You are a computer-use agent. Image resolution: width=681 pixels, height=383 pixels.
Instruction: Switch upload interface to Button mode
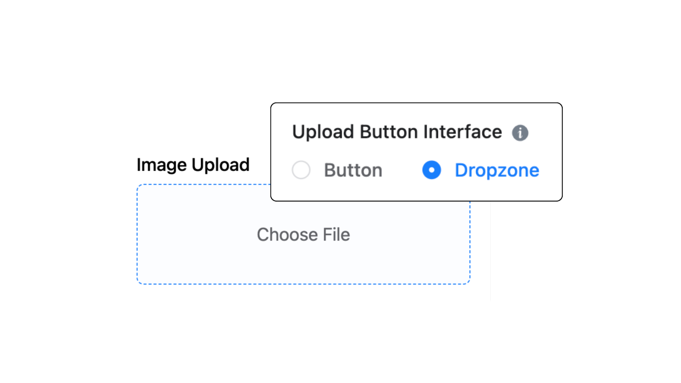point(301,170)
